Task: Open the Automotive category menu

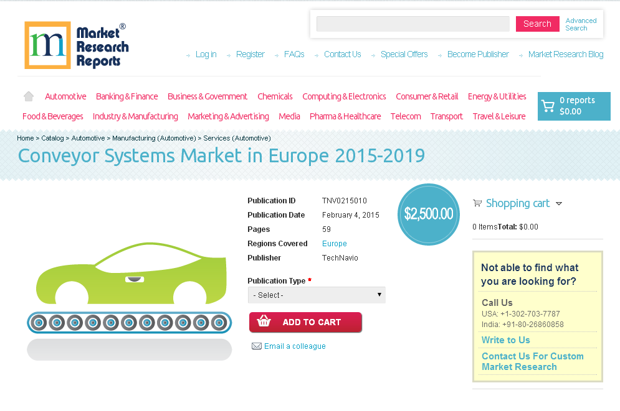Action: tap(65, 96)
